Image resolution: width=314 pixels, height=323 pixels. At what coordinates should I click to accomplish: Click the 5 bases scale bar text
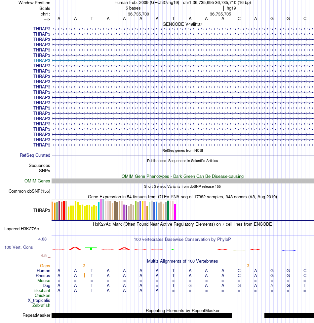click(133, 8)
